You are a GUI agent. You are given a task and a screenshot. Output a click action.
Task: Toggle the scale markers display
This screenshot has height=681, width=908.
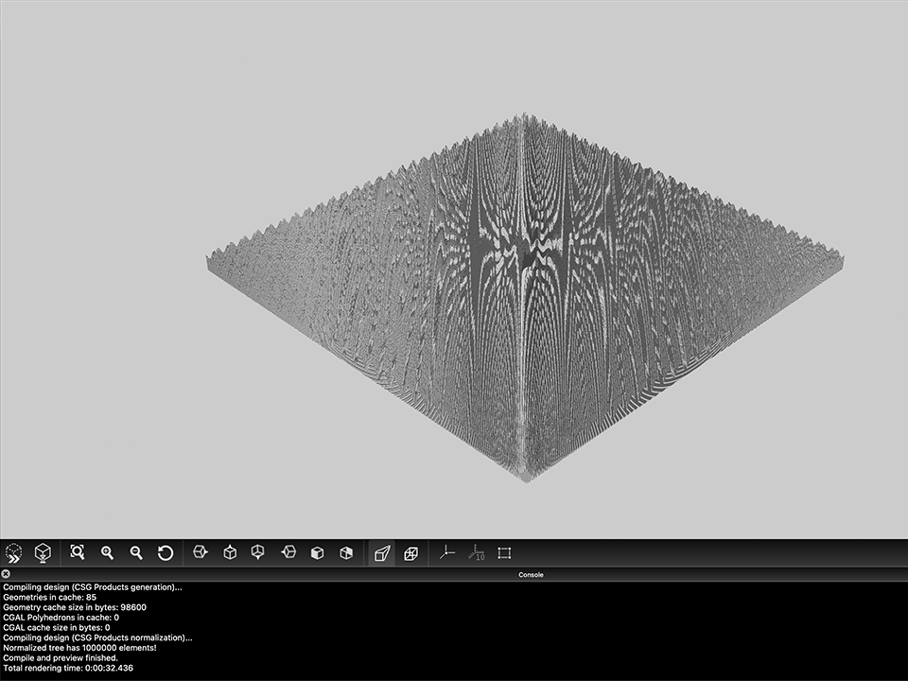[x=478, y=551]
